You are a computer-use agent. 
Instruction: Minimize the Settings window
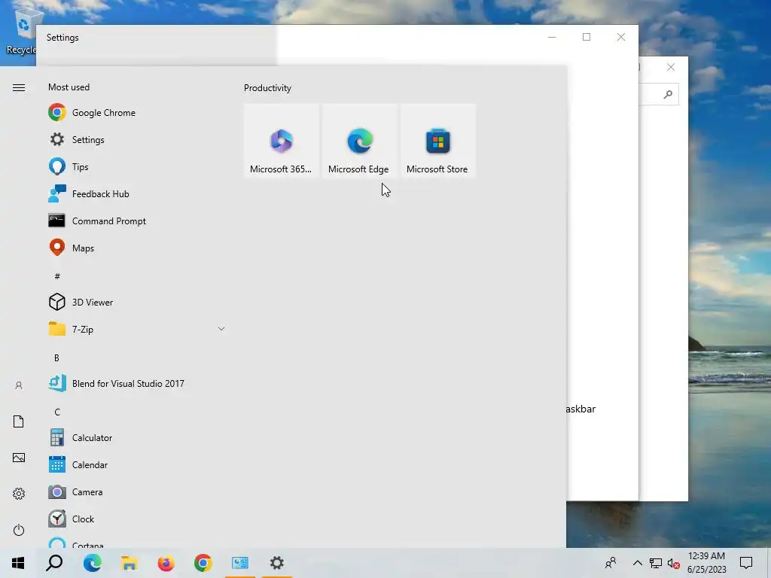point(552,37)
